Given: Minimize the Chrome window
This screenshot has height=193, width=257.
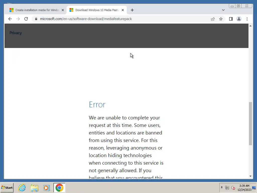Looking at the screenshot, I should click(x=232, y=6).
